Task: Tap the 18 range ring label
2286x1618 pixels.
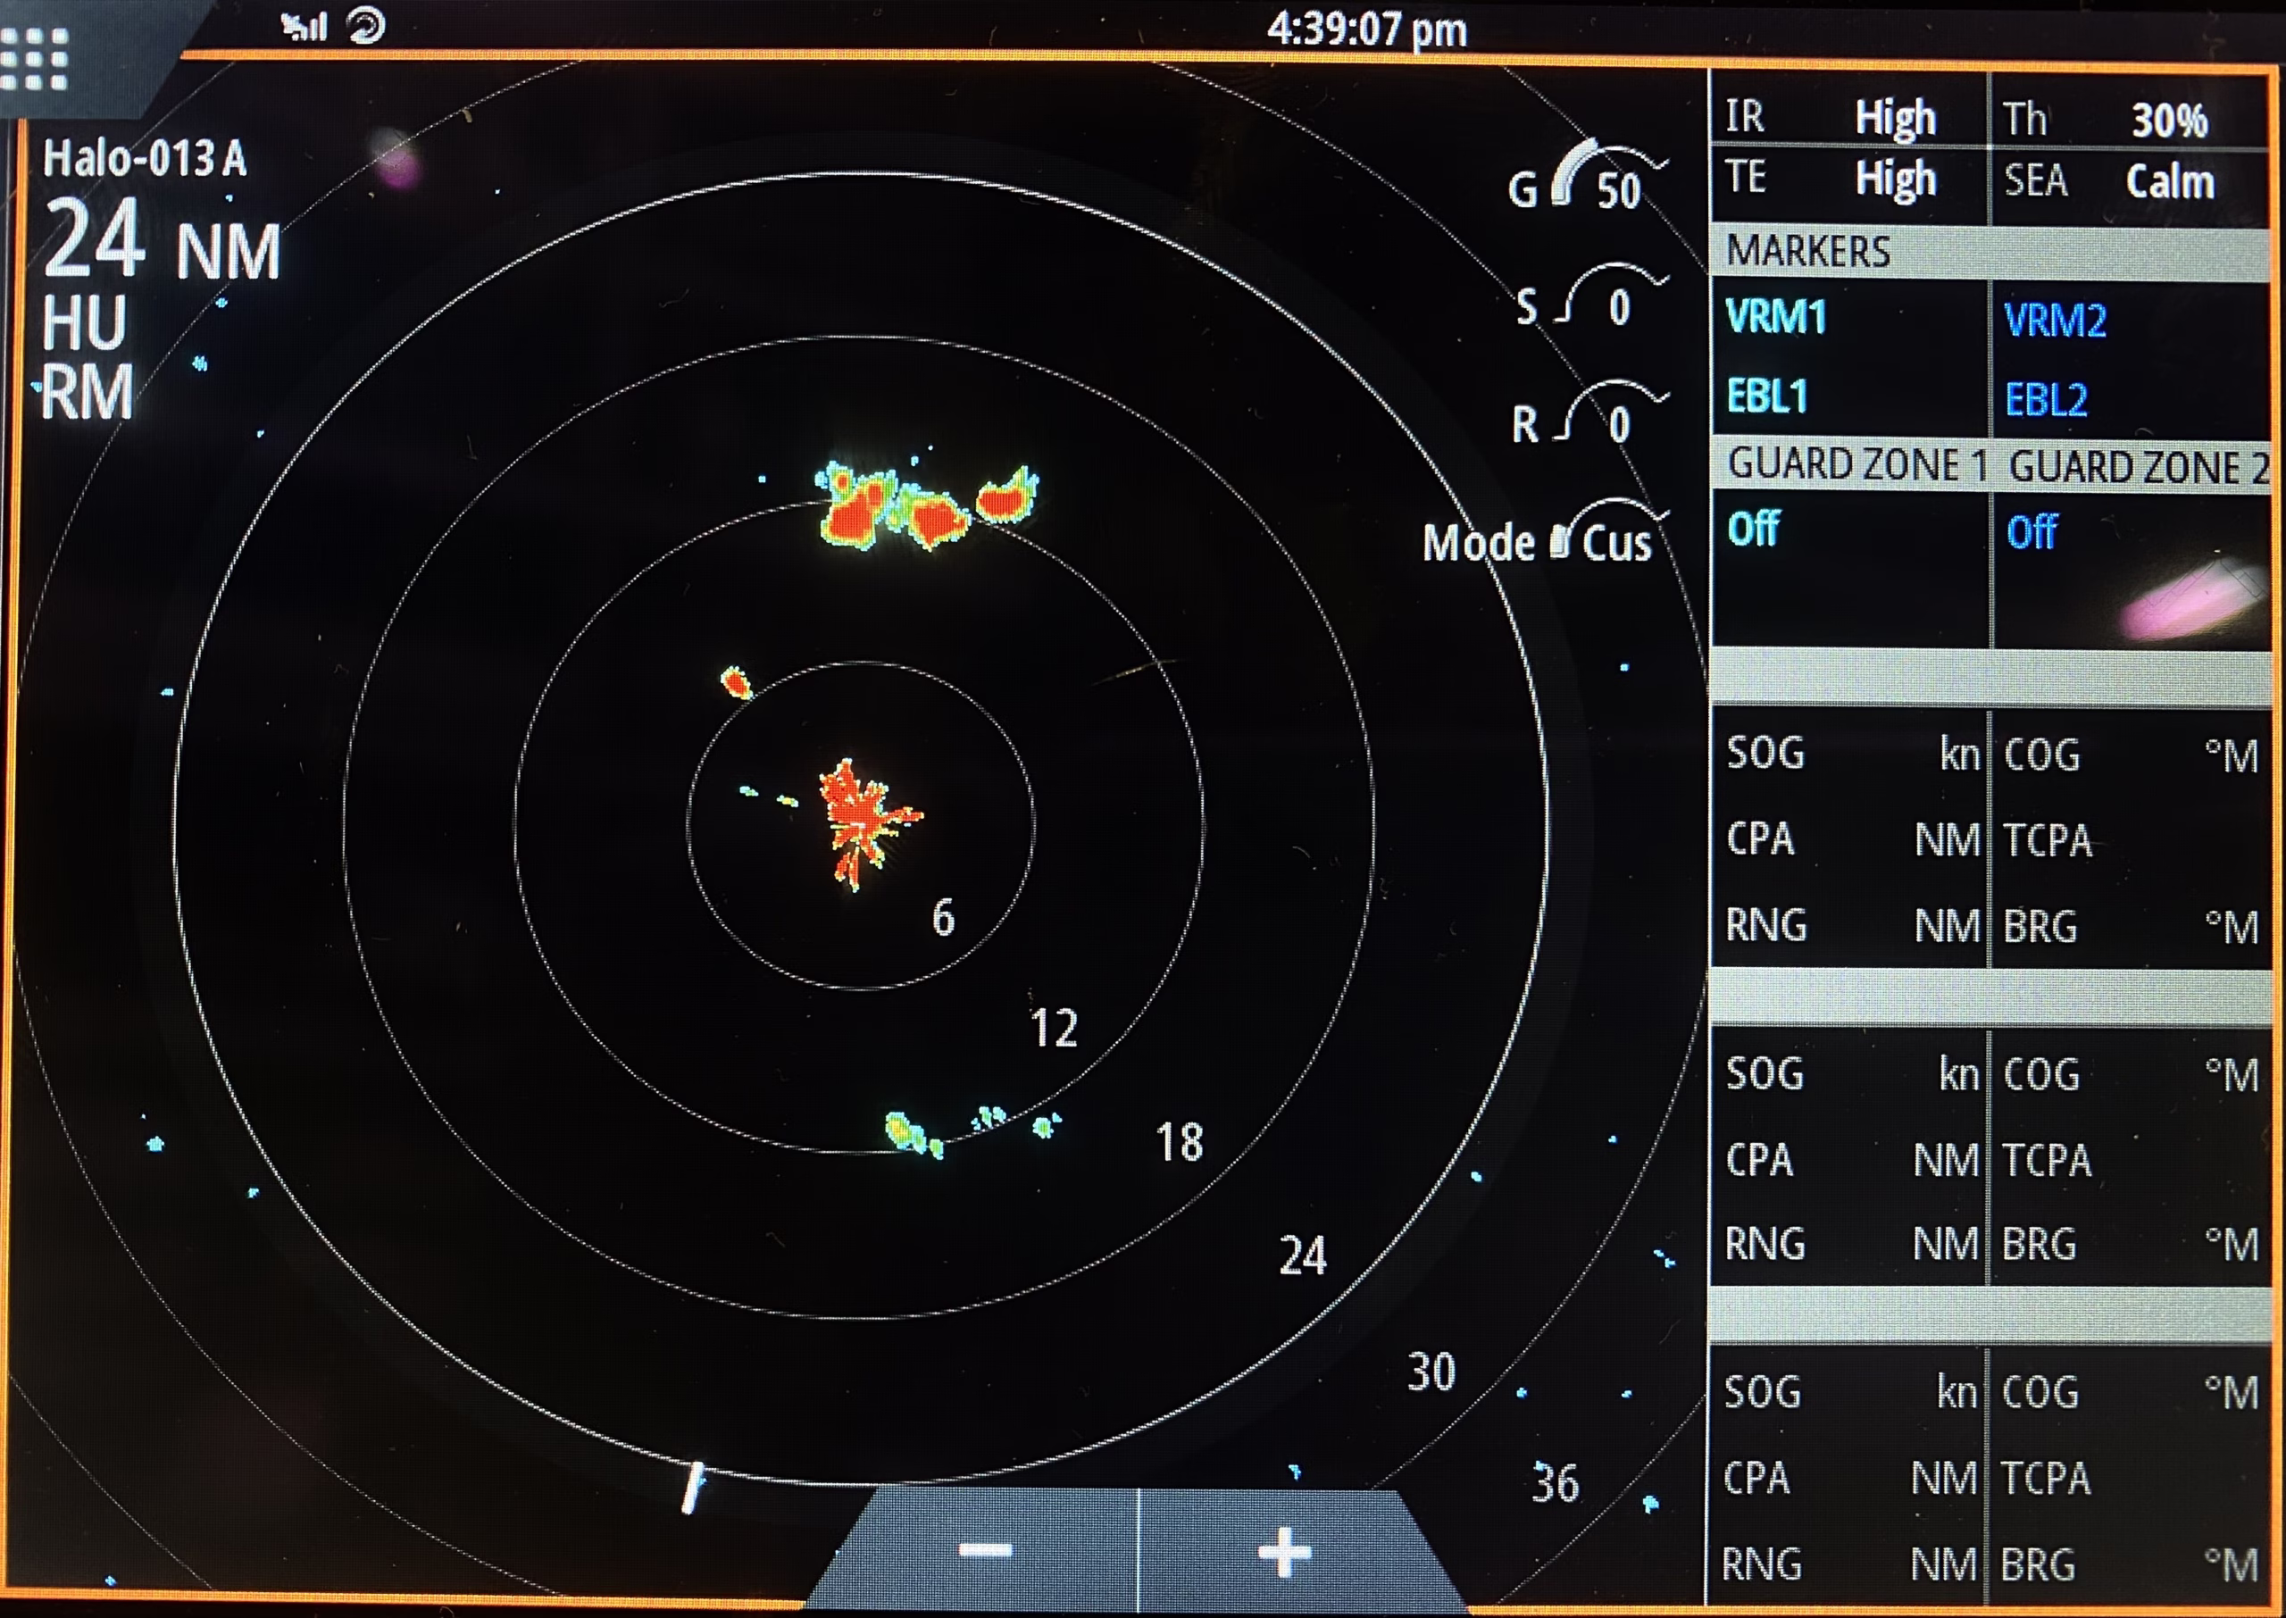Action: (x=1180, y=1143)
